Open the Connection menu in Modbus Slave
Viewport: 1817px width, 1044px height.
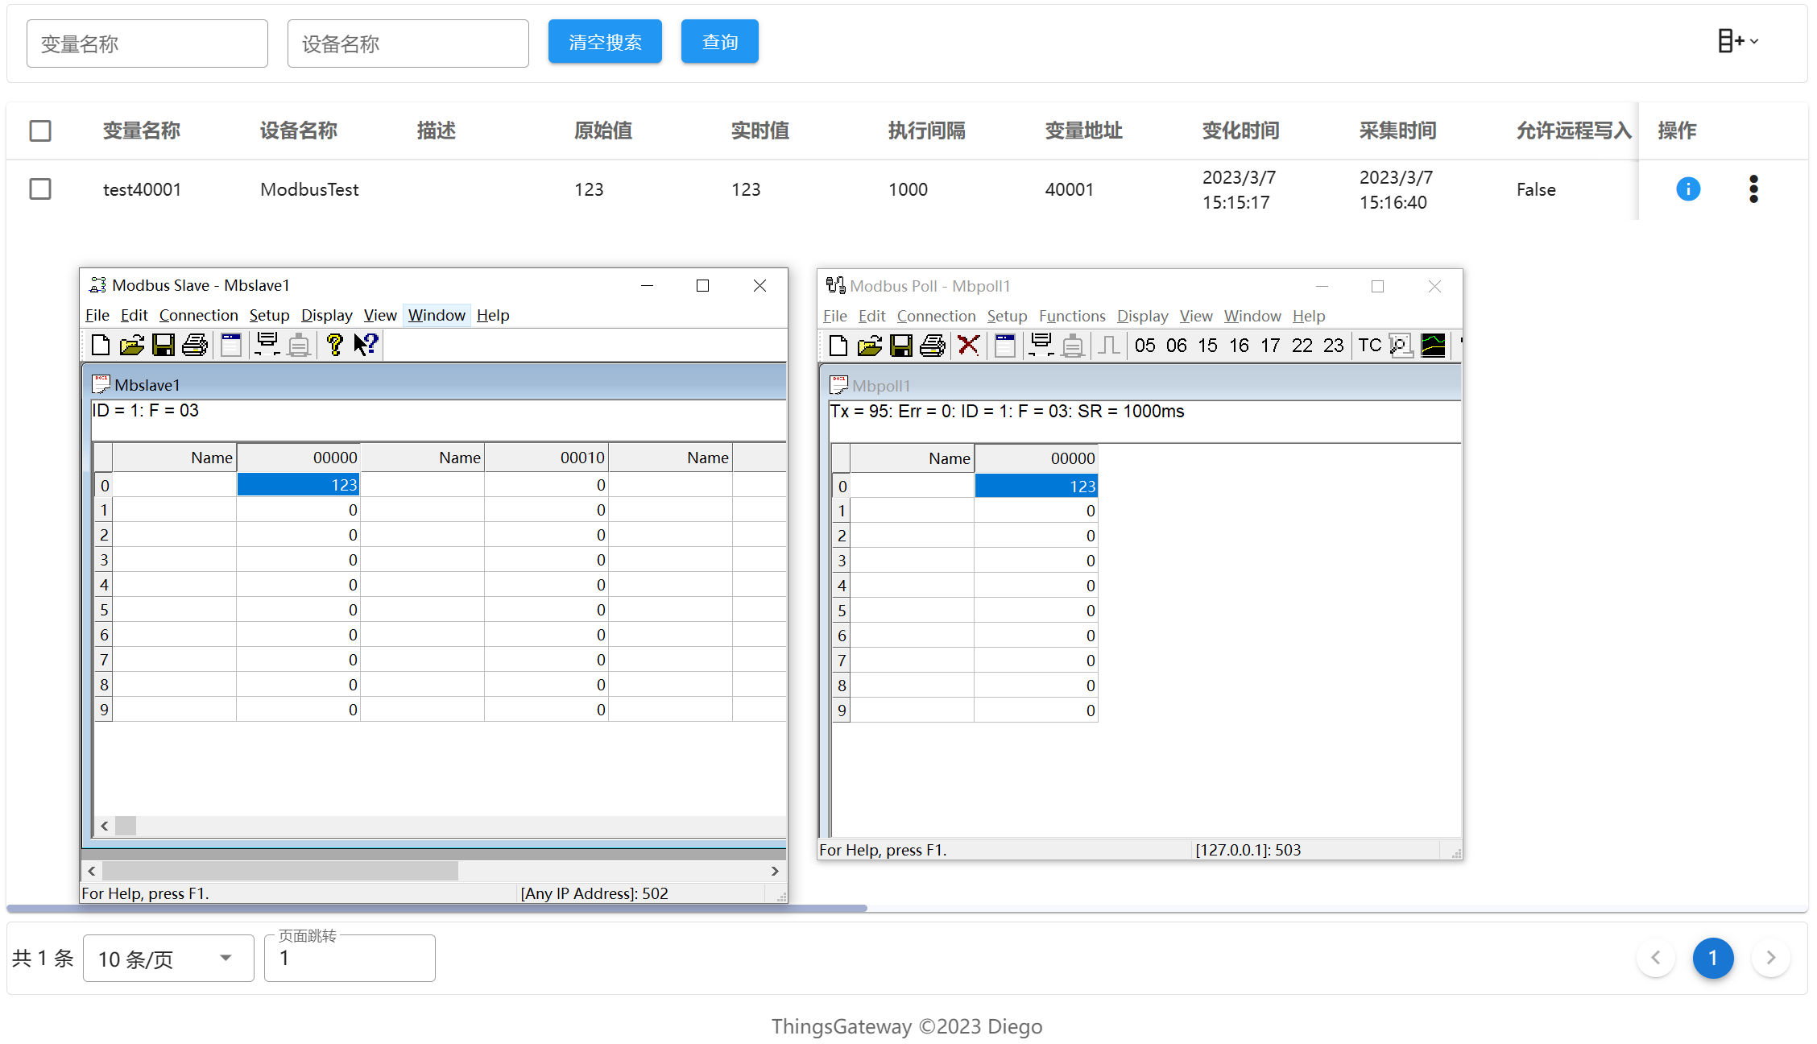coord(198,316)
